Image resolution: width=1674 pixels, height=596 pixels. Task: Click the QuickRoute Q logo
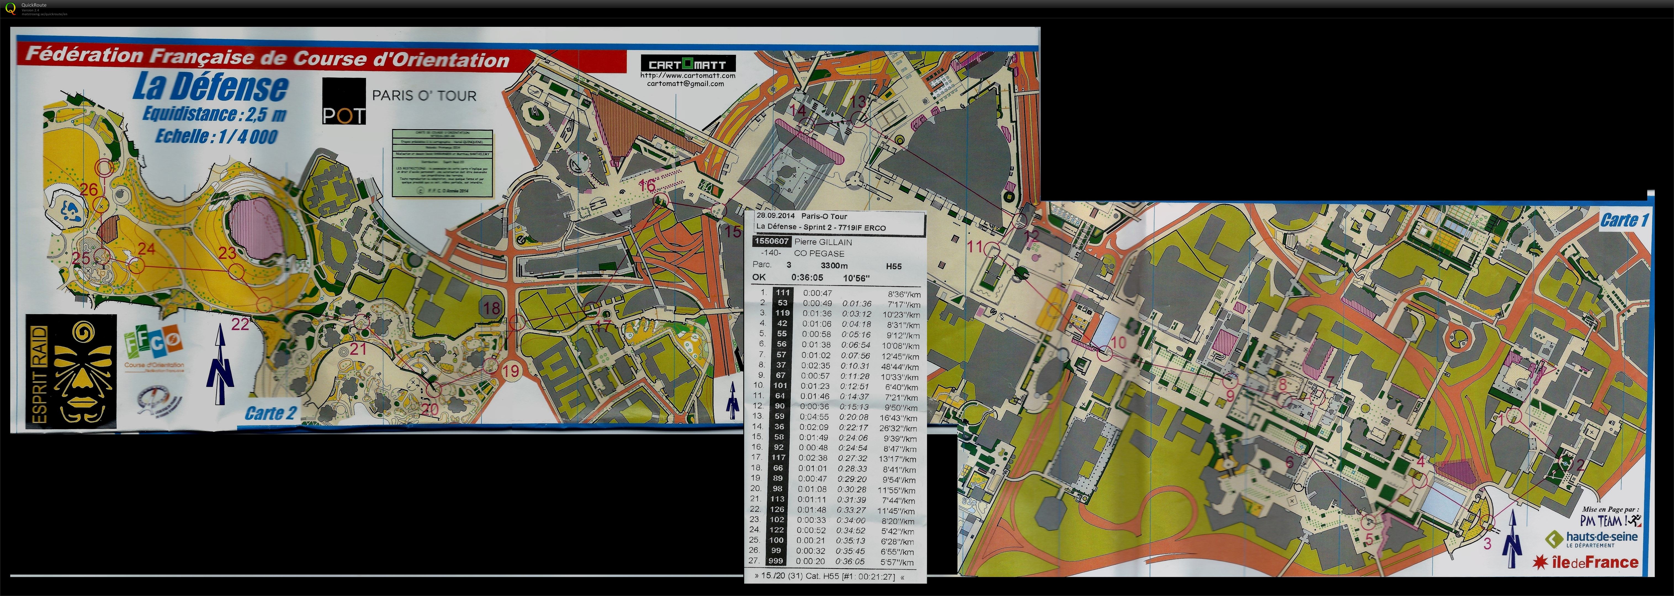(x=10, y=9)
